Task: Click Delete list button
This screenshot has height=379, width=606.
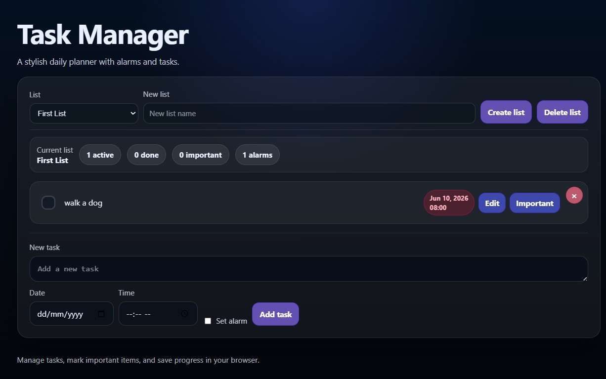Action: coord(563,112)
